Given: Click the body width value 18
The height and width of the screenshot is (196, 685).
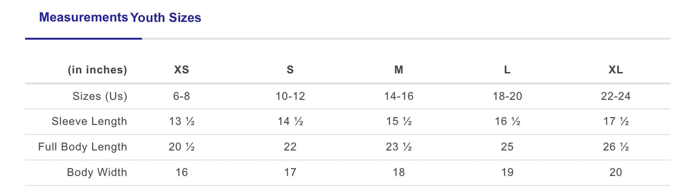Looking at the screenshot, I should (399, 172).
